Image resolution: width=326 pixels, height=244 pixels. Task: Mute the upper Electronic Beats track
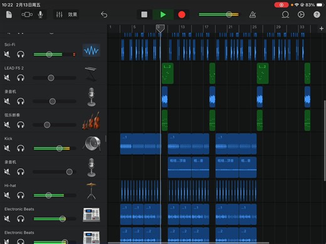7,219
